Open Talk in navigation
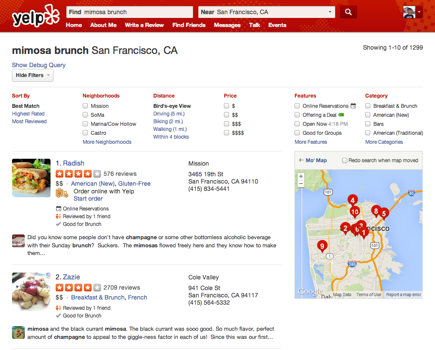The width and height of the screenshot is (435, 350). [254, 25]
